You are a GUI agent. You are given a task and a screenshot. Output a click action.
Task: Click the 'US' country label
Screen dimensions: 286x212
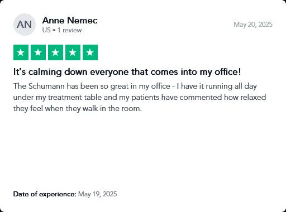tap(46, 30)
